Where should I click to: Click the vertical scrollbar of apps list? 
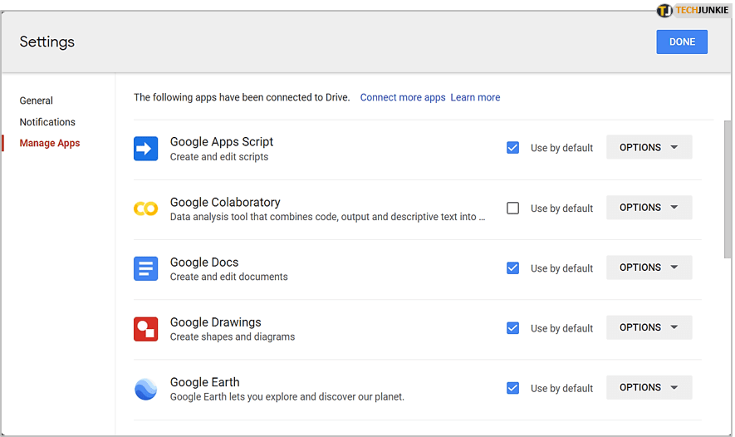[728, 191]
